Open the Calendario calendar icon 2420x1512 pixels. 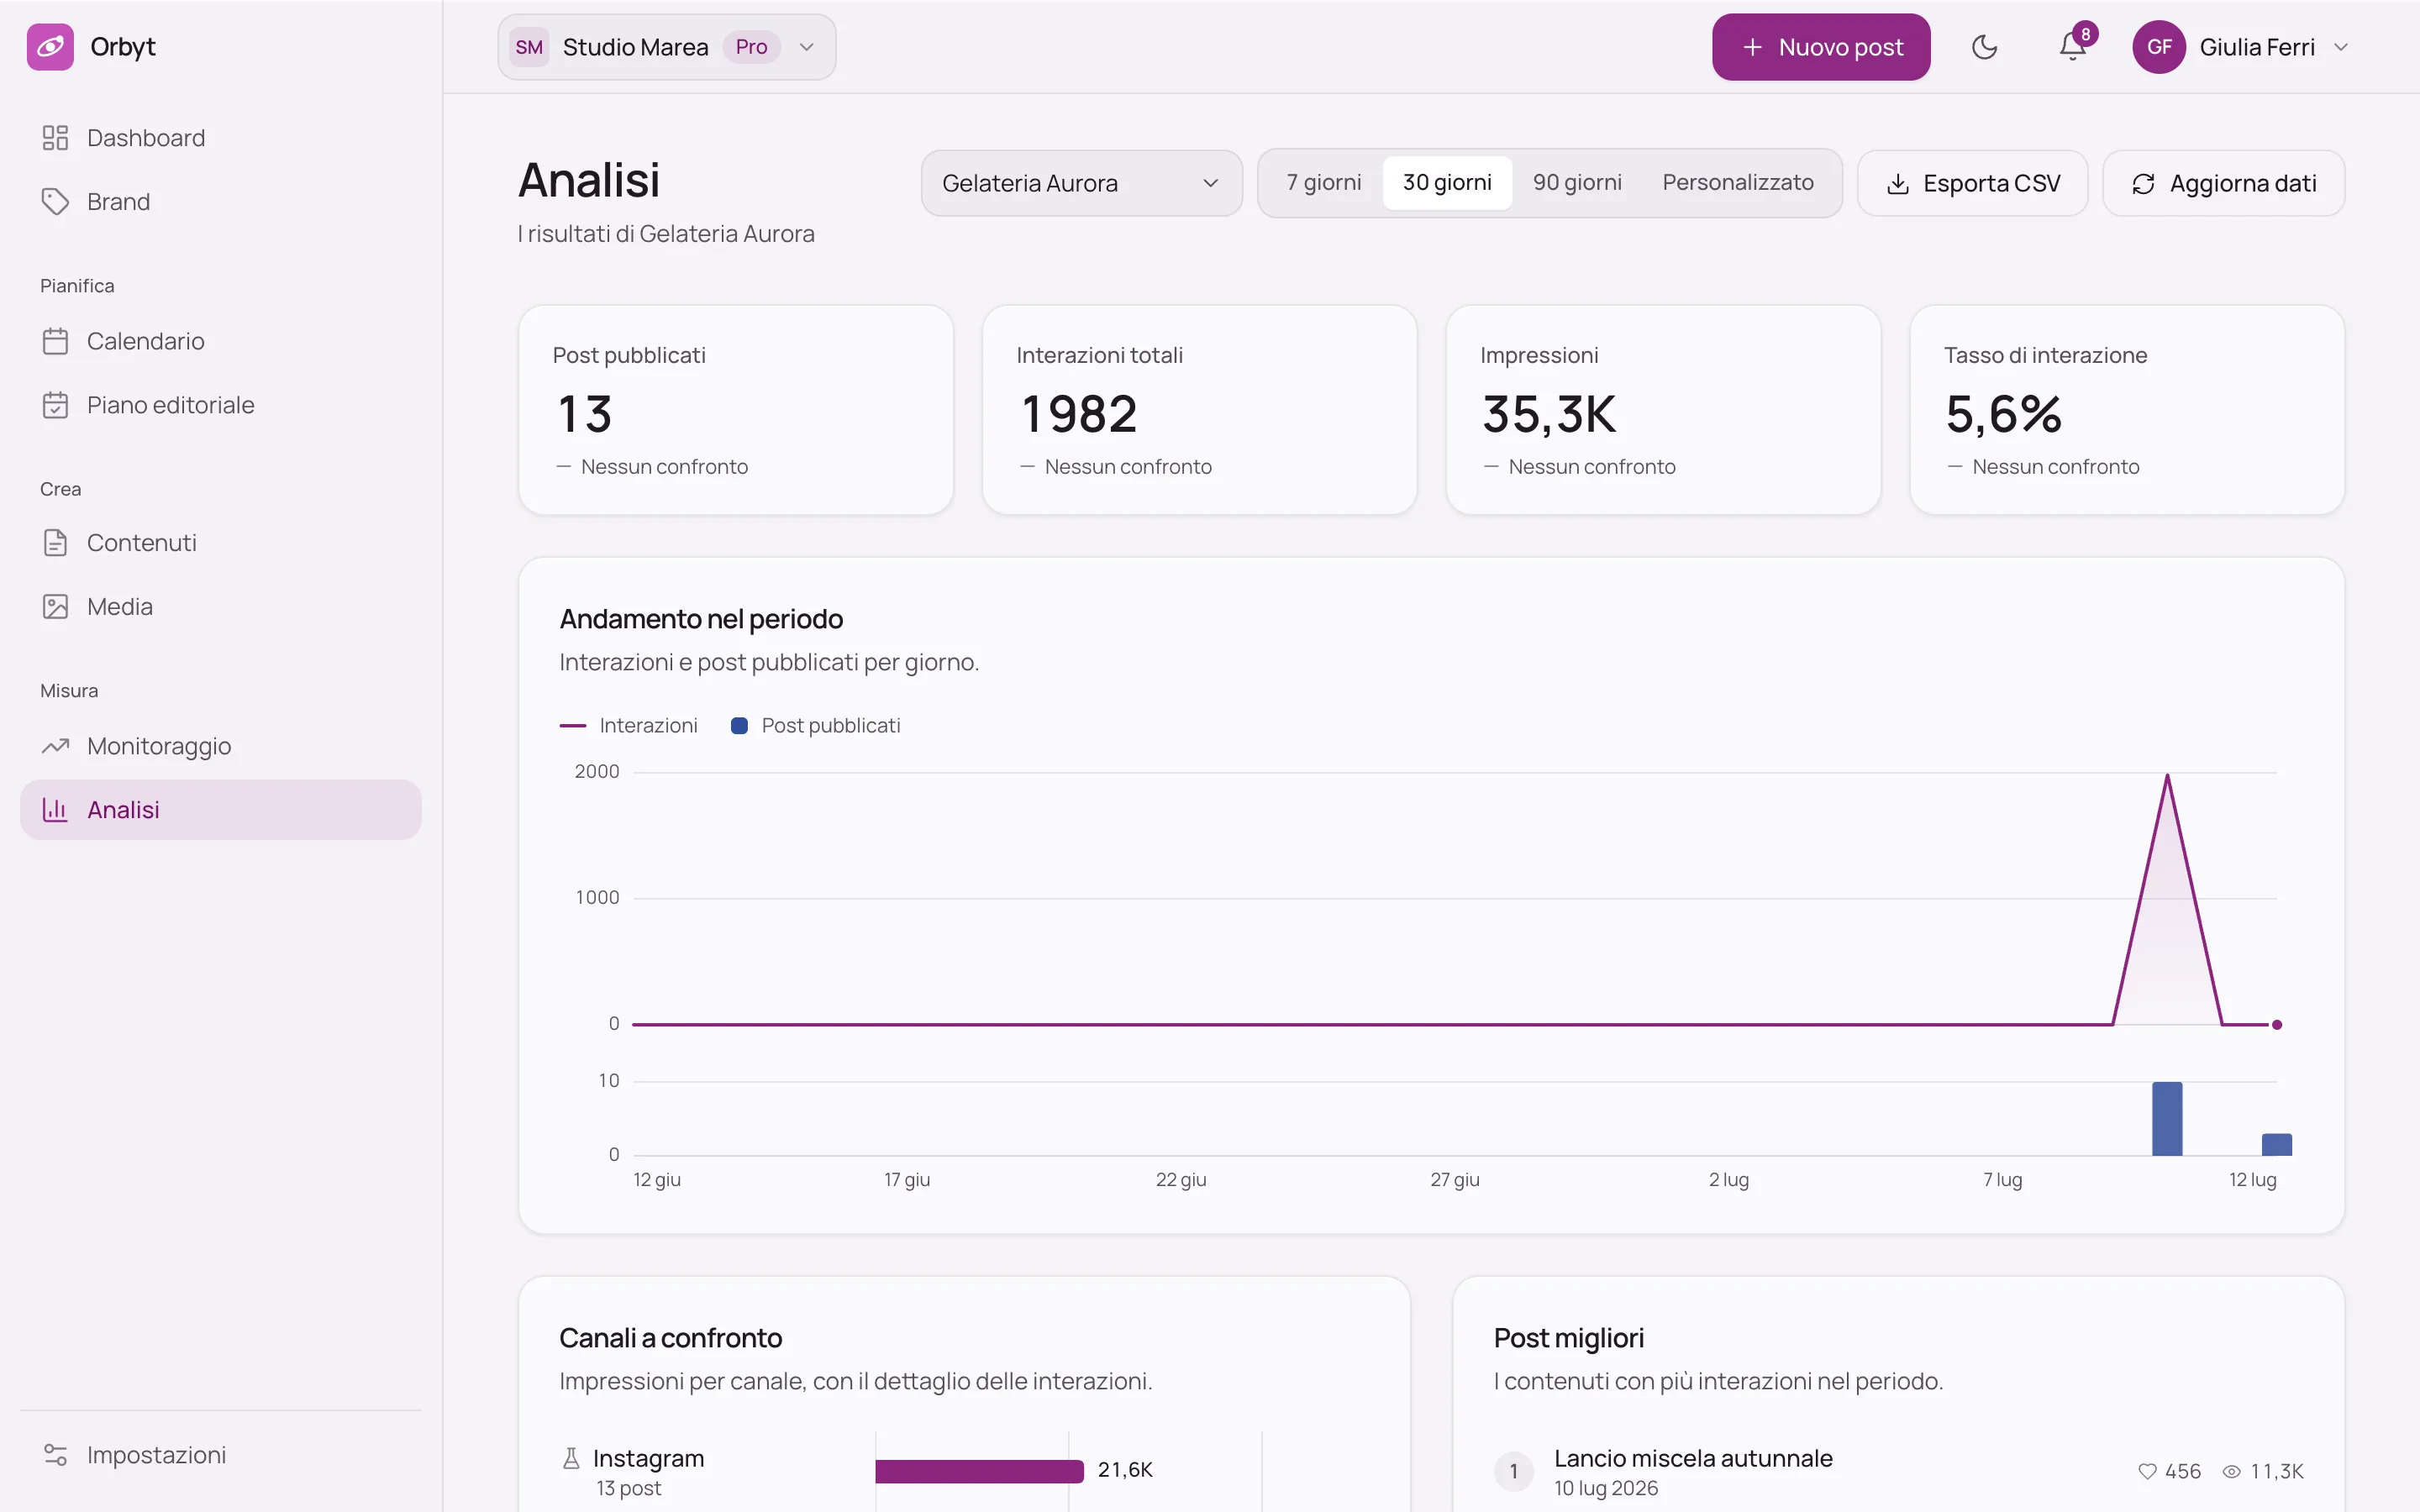[55, 341]
